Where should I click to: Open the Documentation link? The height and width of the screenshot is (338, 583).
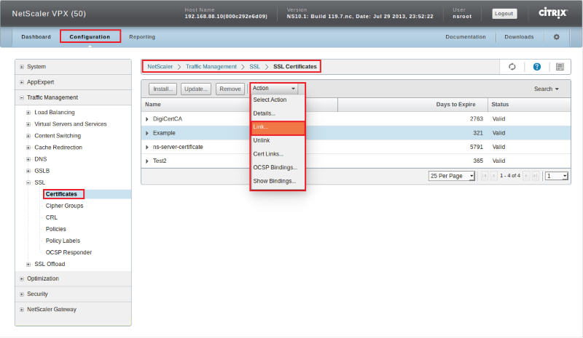466,37
